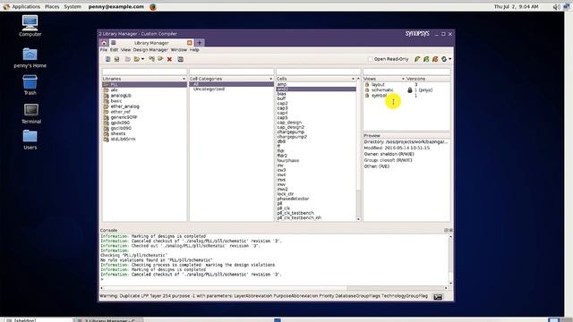
Task: Select the schematic view
Action: pyautogui.click(x=382, y=90)
